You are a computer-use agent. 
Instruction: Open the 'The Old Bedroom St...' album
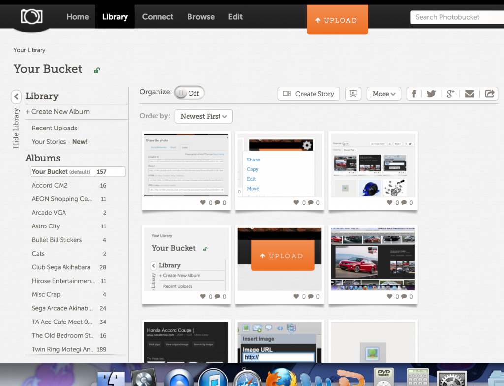(69, 335)
